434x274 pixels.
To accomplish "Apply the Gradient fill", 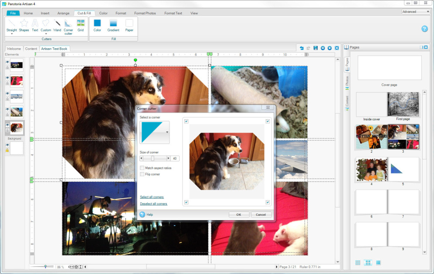I will click(113, 25).
